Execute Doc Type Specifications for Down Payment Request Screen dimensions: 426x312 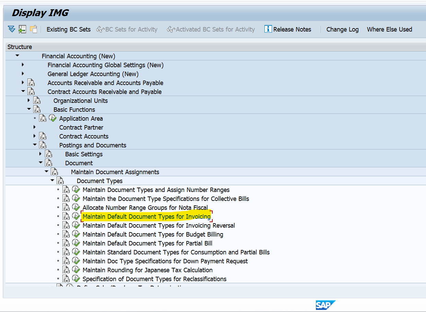coord(76,261)
